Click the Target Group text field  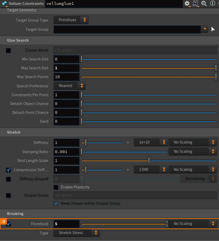click(x=127, y=29)
